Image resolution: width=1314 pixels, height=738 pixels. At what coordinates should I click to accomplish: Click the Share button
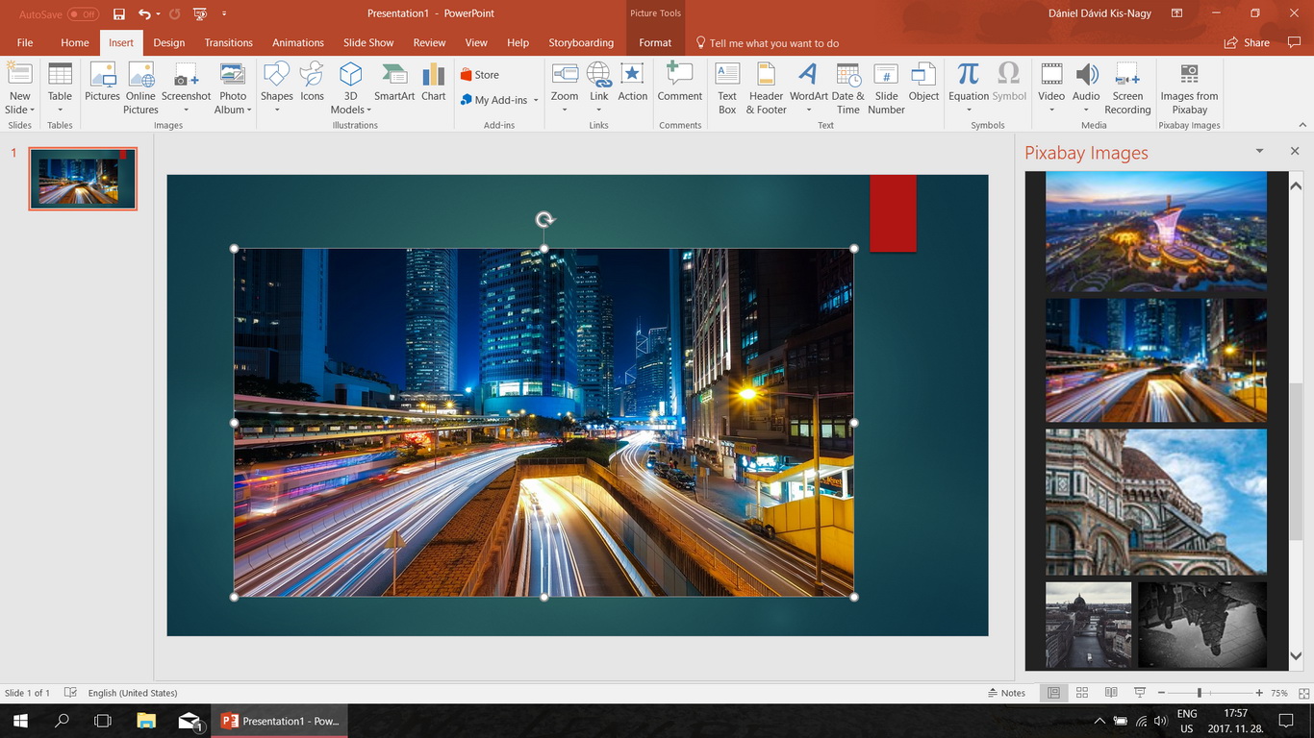pyautogui.click(x=1247, y=42)
